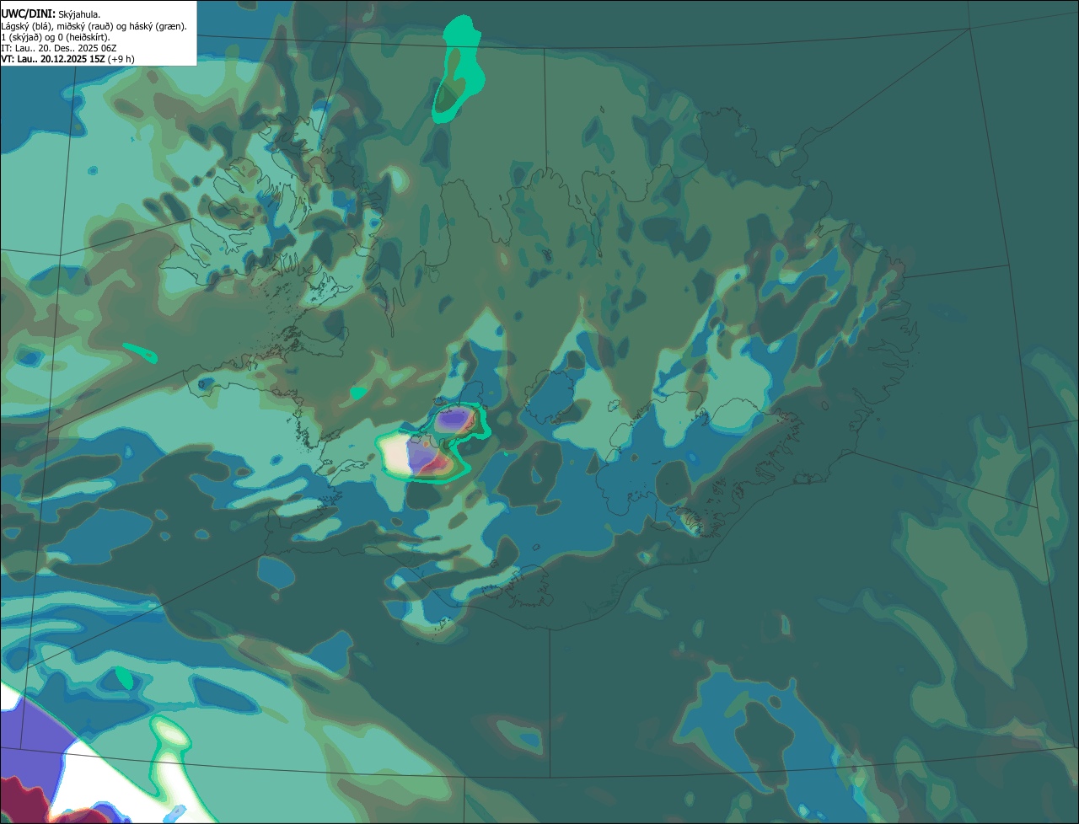Select the 'IT: Lau.. 20. Des.. 2025 06Z' line

click(x=58, y=48)
